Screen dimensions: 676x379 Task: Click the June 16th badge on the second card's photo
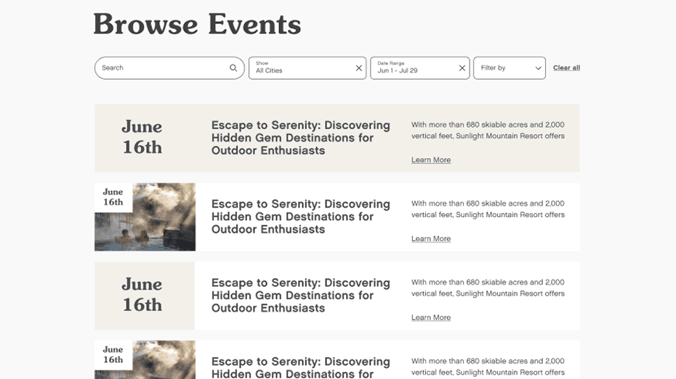coord(113,197)
